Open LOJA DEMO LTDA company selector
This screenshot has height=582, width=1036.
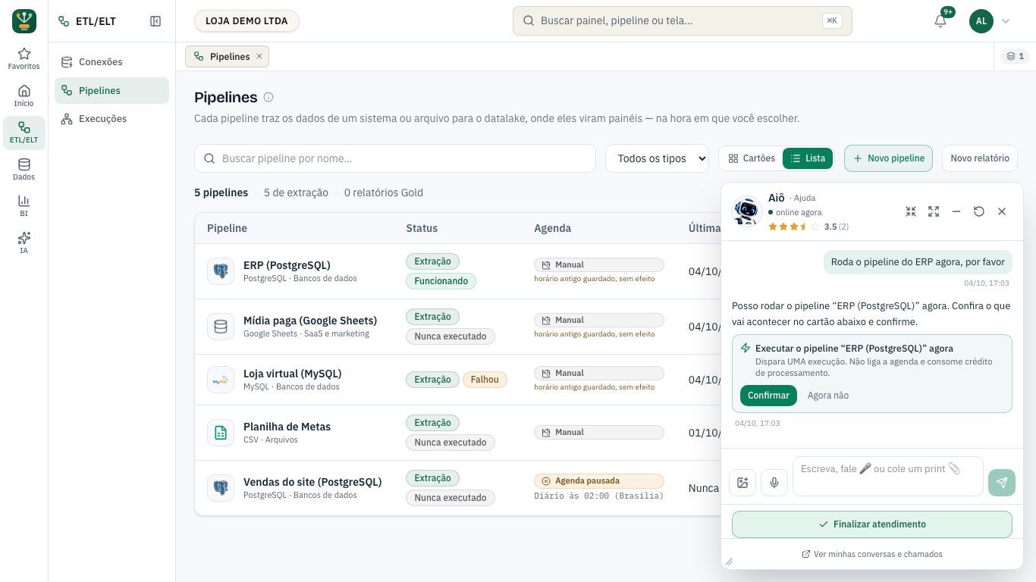point(246,21)
